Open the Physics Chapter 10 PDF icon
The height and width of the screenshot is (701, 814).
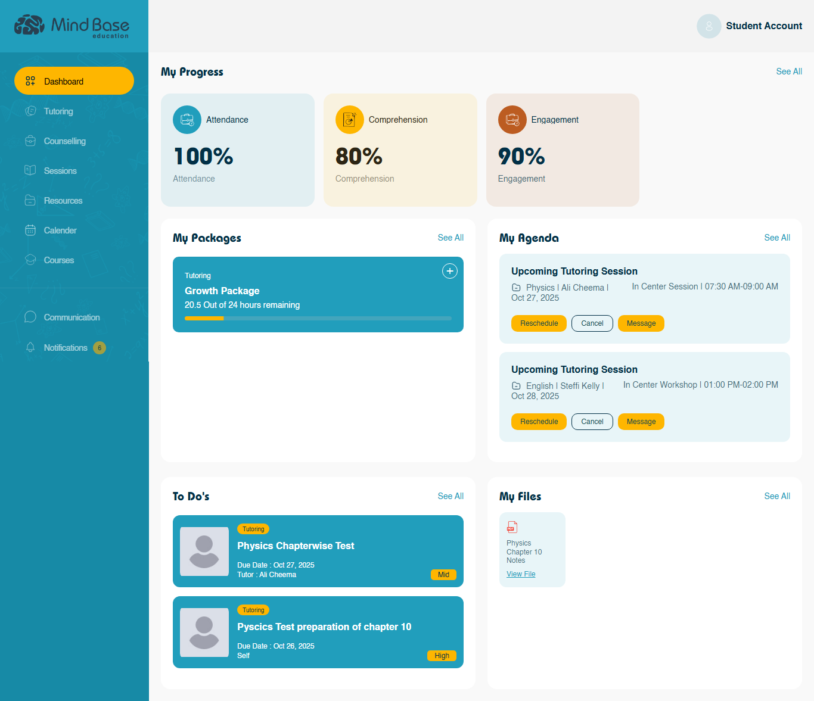point(512,527)
